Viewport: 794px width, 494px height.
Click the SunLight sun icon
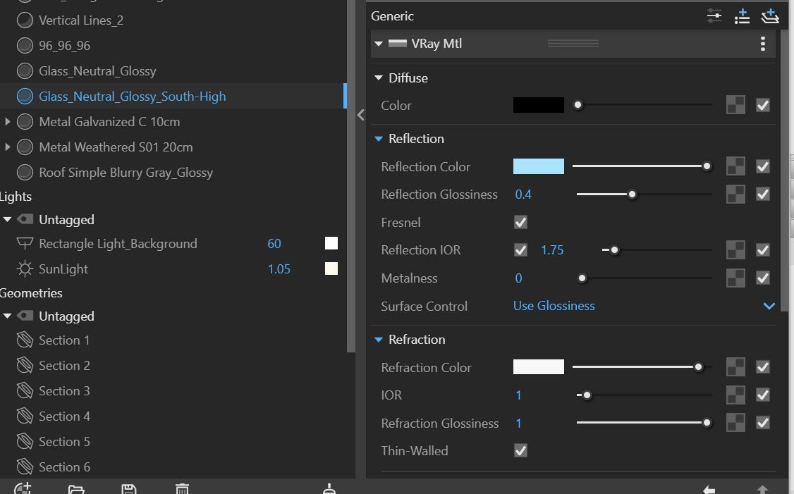click(x=25, y=268)
